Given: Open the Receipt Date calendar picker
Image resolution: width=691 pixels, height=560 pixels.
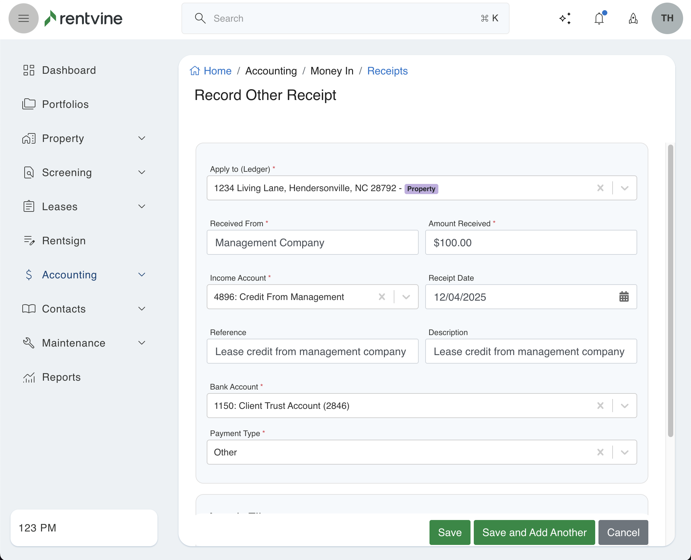Looking at the screenshot, I should 624,297.
